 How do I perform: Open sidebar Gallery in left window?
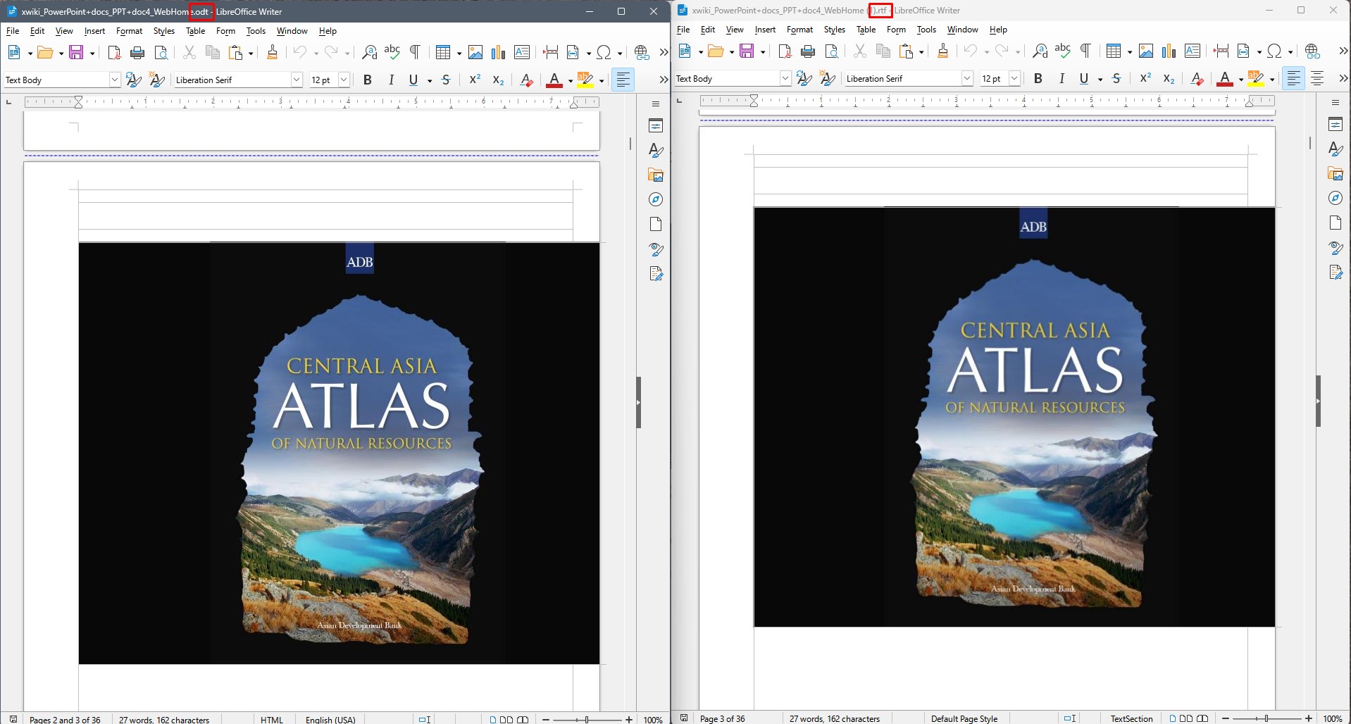pos(656,175)
